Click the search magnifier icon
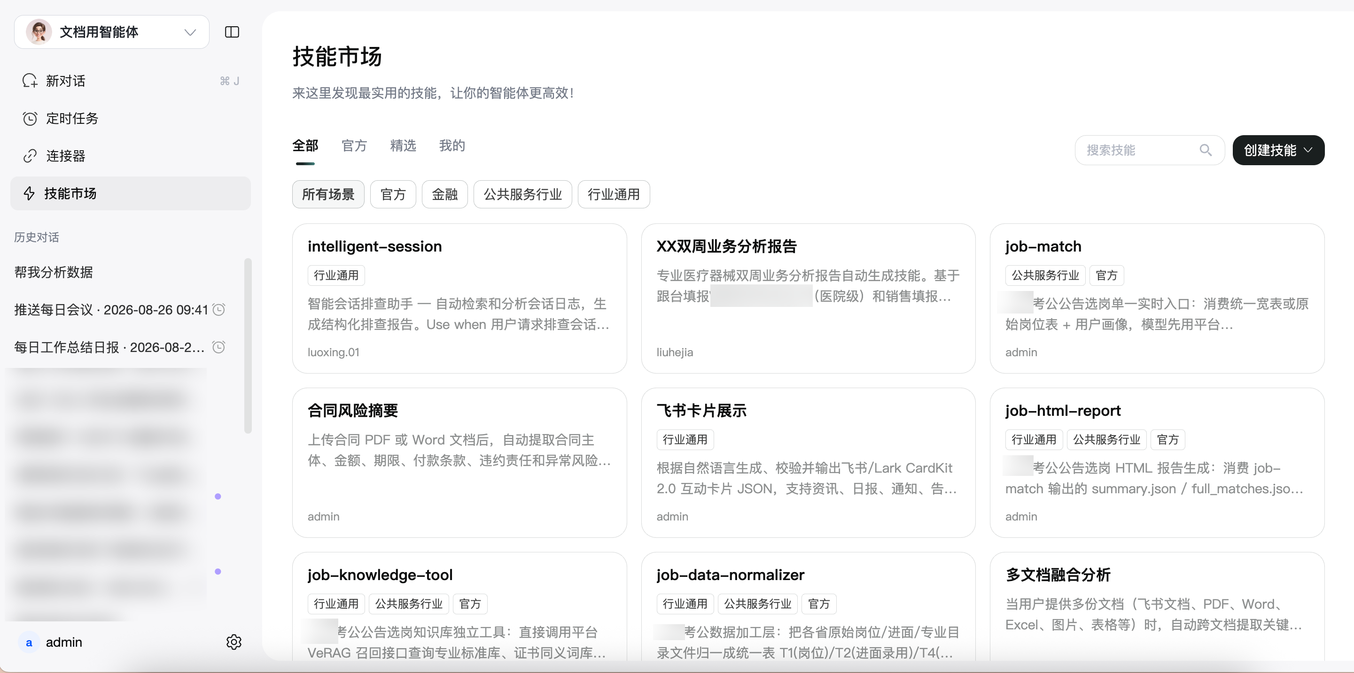Viewport: 1354px width, 673px height. 1206,150
